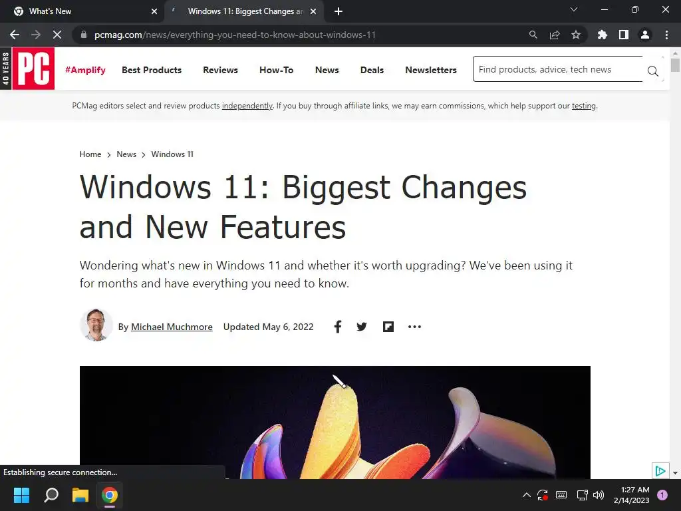The width and height of the screenshot is (681, 511).
Task: Select the Windows 11 Biggest Changes tab
Action: coord(245,11)
